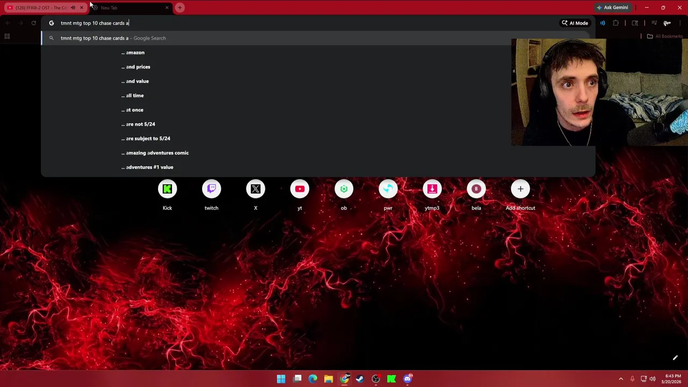Expand the hidden system tray icons
This screenshot has height=387, width=688.
coord(621,379)
